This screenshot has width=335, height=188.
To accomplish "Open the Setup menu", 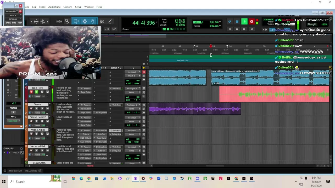I will (x=78, y=7).
